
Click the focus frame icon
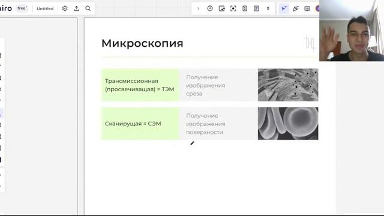pyautogui.click(x=233, y=8)
